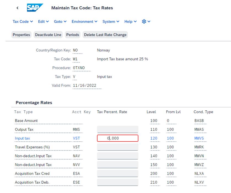
Task: Click the Output Tax rate field
Action: click(117, 129)
